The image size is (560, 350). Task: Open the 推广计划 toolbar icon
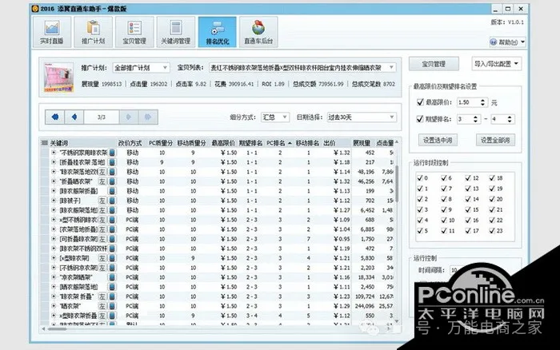pos(93,31)
